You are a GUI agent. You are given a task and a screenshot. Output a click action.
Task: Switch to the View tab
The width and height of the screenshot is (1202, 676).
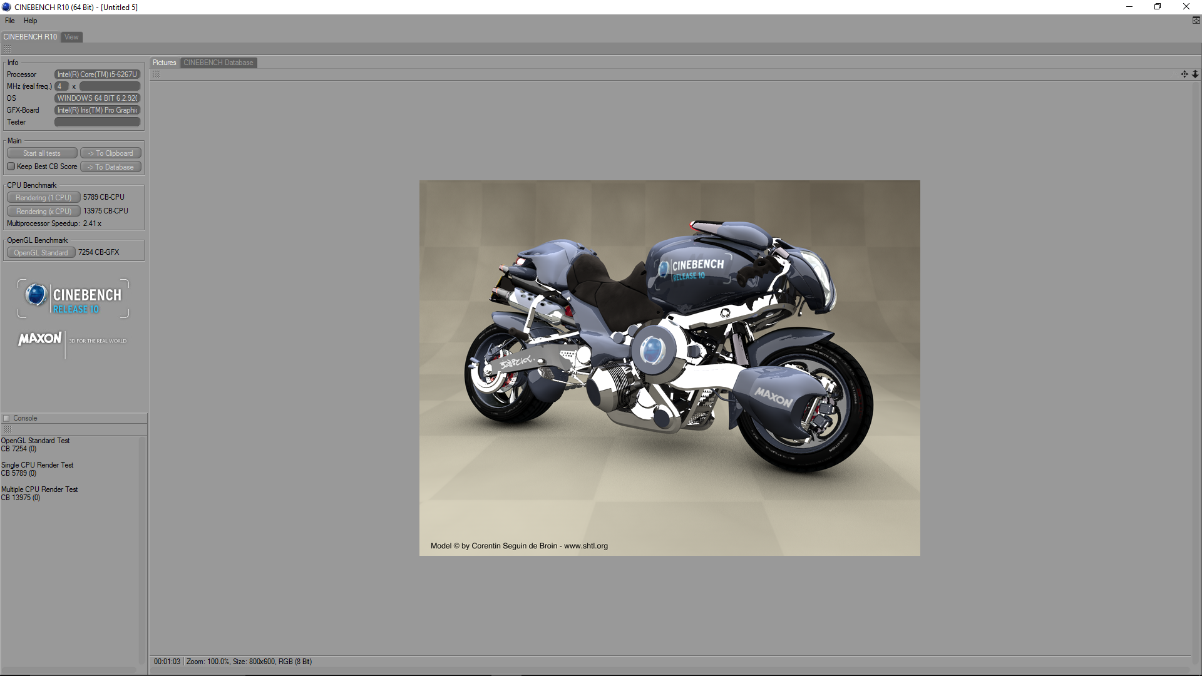click(x=72, y=37)
